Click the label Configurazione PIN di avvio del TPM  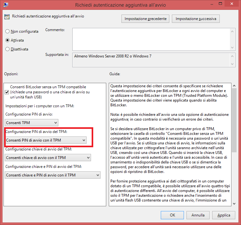point(36,132)
